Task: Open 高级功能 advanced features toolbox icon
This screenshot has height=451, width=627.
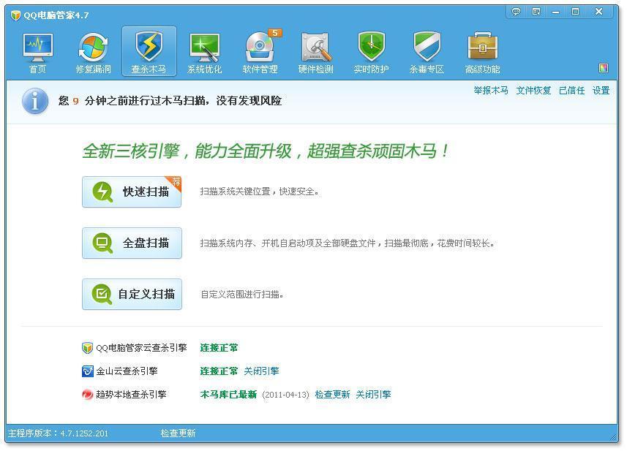Action: (x=482, y=47)
